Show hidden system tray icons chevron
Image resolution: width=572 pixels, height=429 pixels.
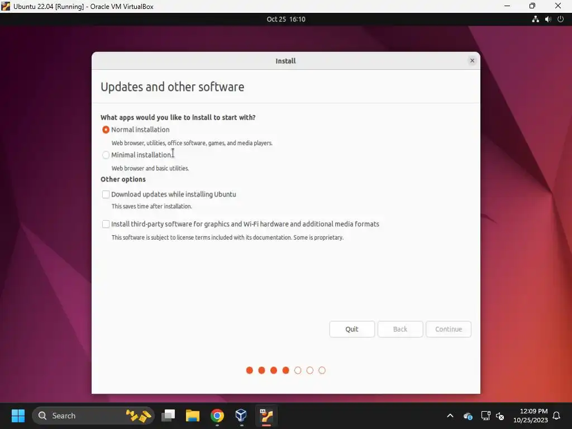450,416
